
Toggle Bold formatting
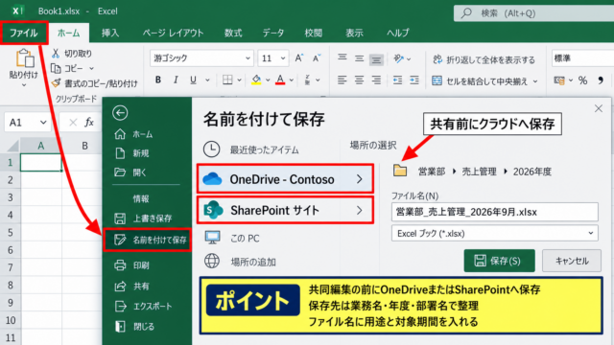click(158, 80)
